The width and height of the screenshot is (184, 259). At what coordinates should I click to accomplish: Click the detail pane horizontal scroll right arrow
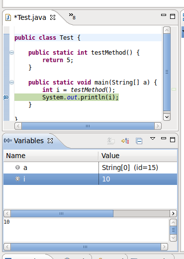click(164, 247)
